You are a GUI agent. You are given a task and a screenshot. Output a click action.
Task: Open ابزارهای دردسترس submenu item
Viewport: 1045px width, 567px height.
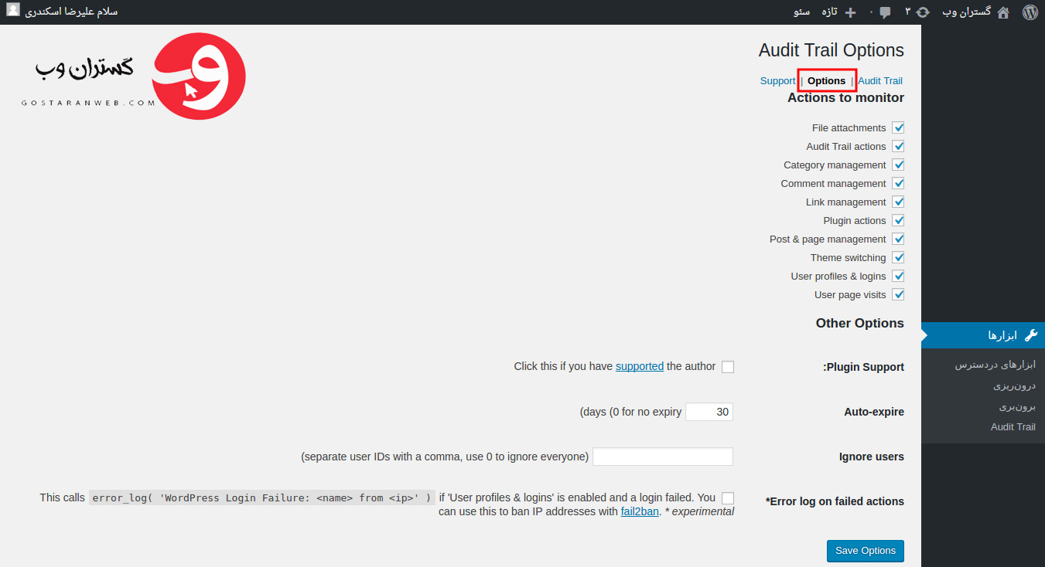coord(995,365)
